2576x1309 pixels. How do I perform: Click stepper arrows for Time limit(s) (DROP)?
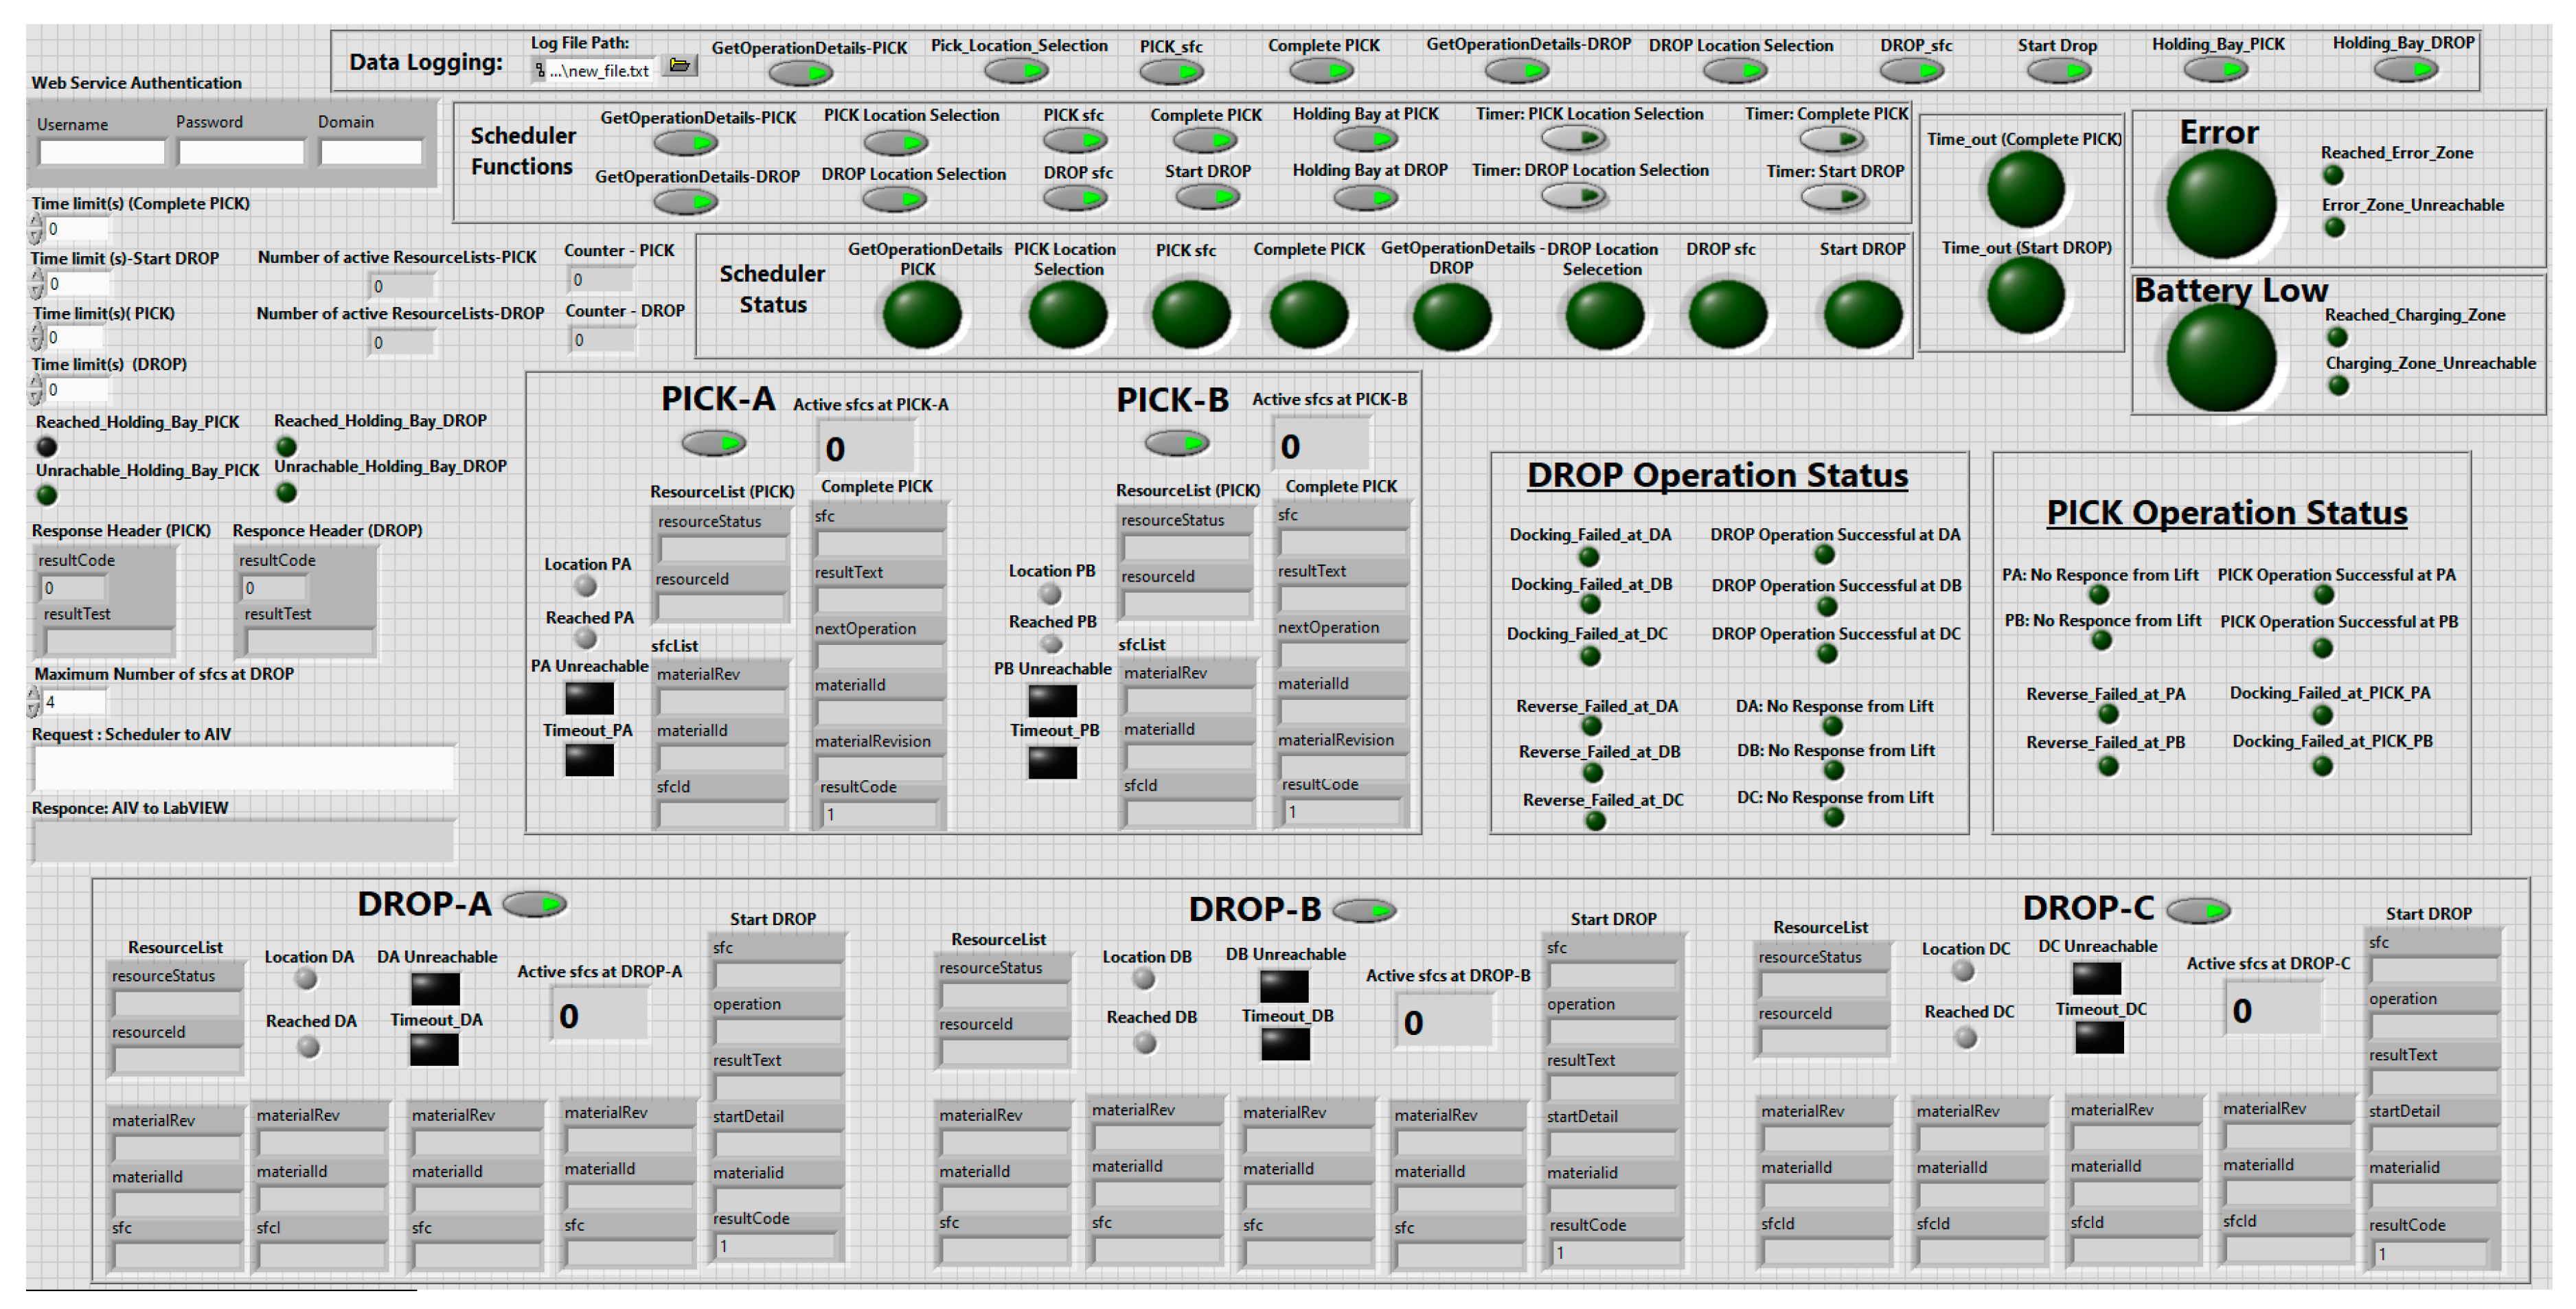(x=36, y=390)
